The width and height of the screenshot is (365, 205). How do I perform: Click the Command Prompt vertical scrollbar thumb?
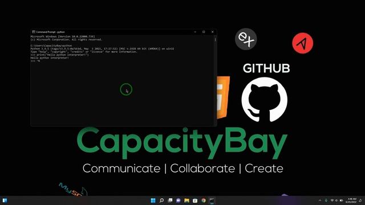(215, 40)
